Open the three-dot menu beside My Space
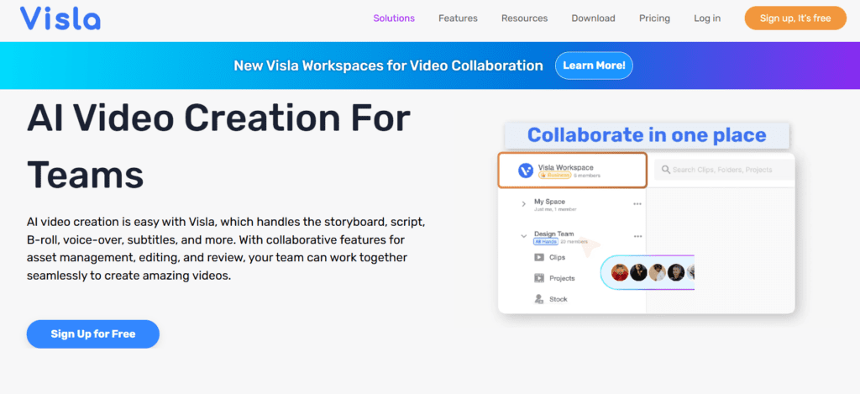The image size is (860, 394). [x=637, y=203]
